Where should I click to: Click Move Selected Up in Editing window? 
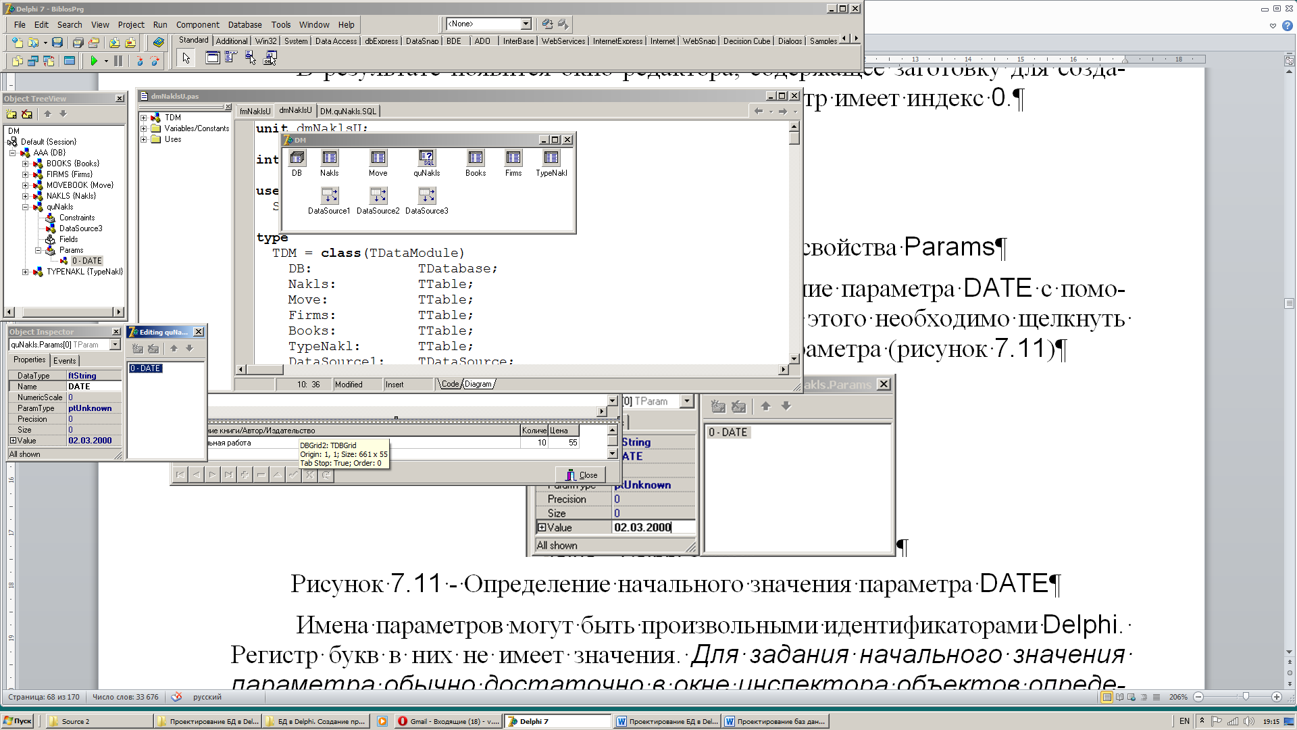tap(174, 349)
